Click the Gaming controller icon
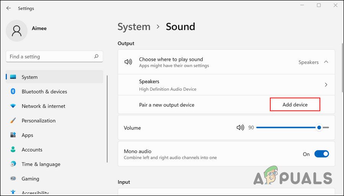The height and width of the screenshot is (196, 344). pyautogui.click(x=13, y=178)
